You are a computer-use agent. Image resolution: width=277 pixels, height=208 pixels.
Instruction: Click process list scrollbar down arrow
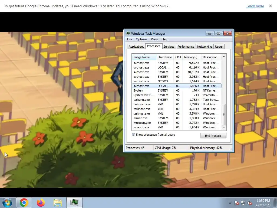224,128
